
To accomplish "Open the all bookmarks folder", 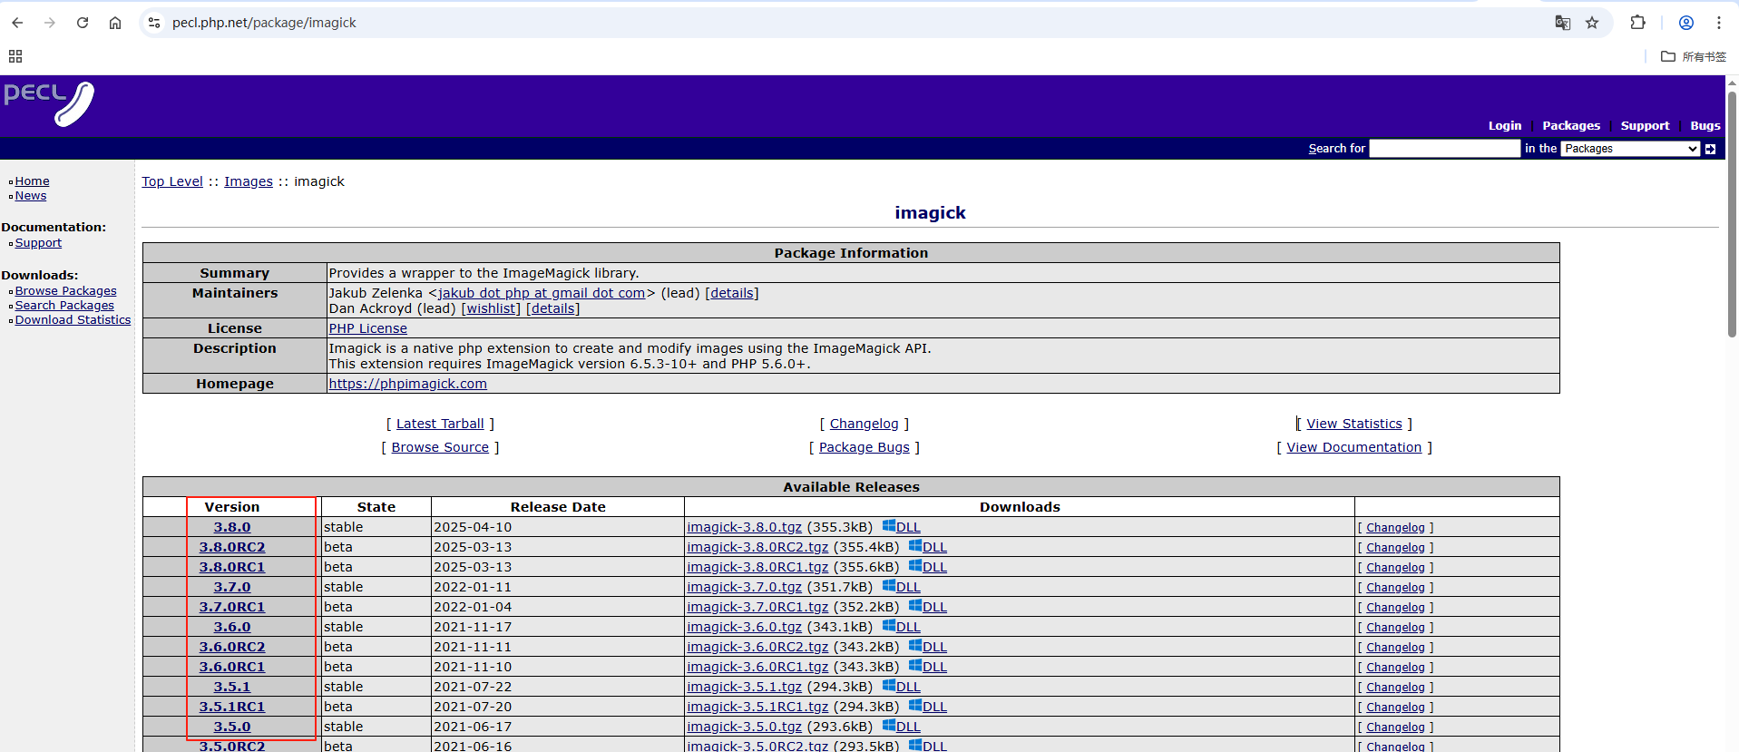I will [x=1694, y=56].
